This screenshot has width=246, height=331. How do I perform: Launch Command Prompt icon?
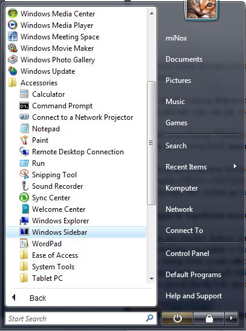pos(24,105)
